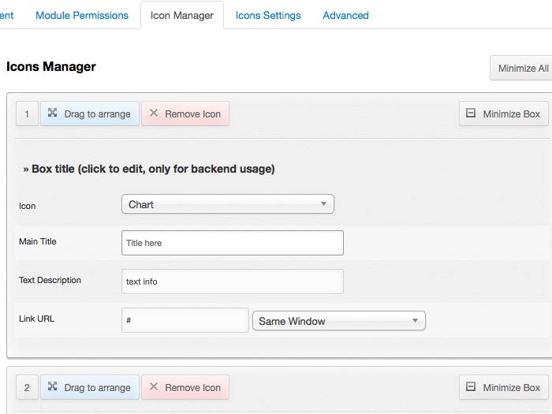The height and width of the screenshot is (414, 552).
Task: Click minimize square icon in box 2
Action: (x=471, y=387)
